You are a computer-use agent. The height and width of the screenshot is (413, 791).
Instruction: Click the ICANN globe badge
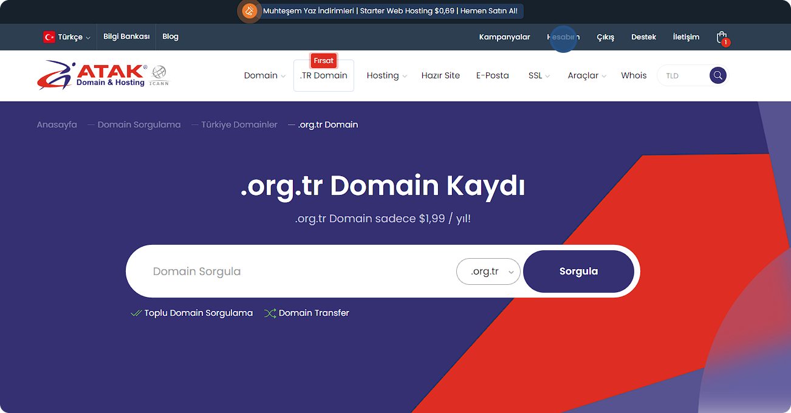(159, 75)
